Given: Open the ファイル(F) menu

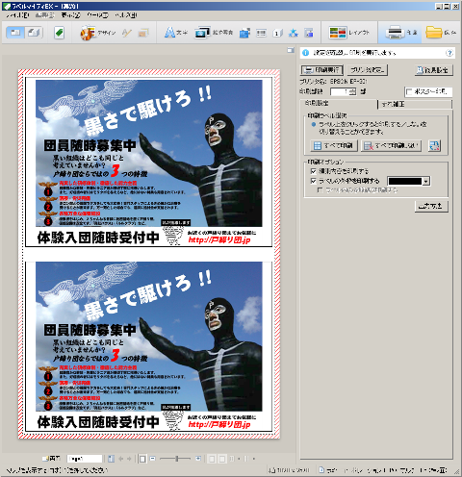Looking at the screenshot, I should coord(17,15).
